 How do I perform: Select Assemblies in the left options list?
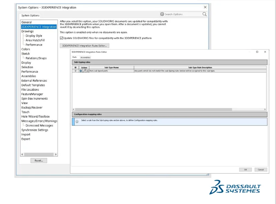[x=29, y=76]
